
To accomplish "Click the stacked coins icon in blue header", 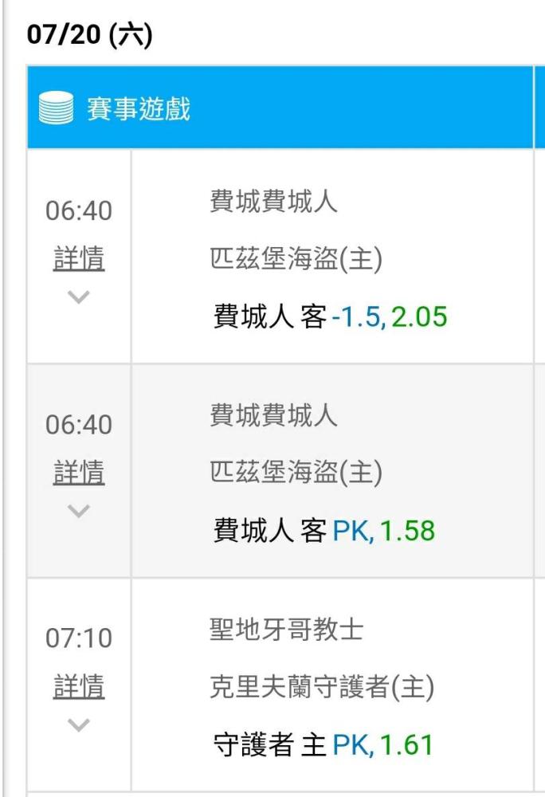I will click(x=57, y=108).
